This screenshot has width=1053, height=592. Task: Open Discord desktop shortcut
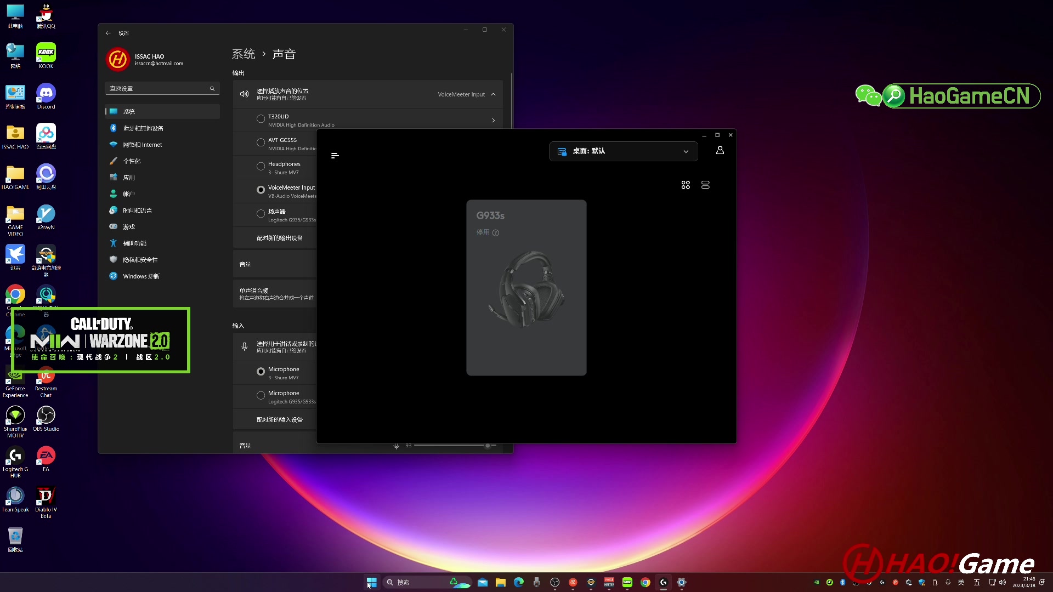[46, 96]
